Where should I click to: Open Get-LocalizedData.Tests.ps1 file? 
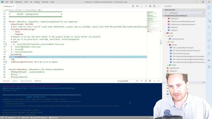tap(183, 48)
